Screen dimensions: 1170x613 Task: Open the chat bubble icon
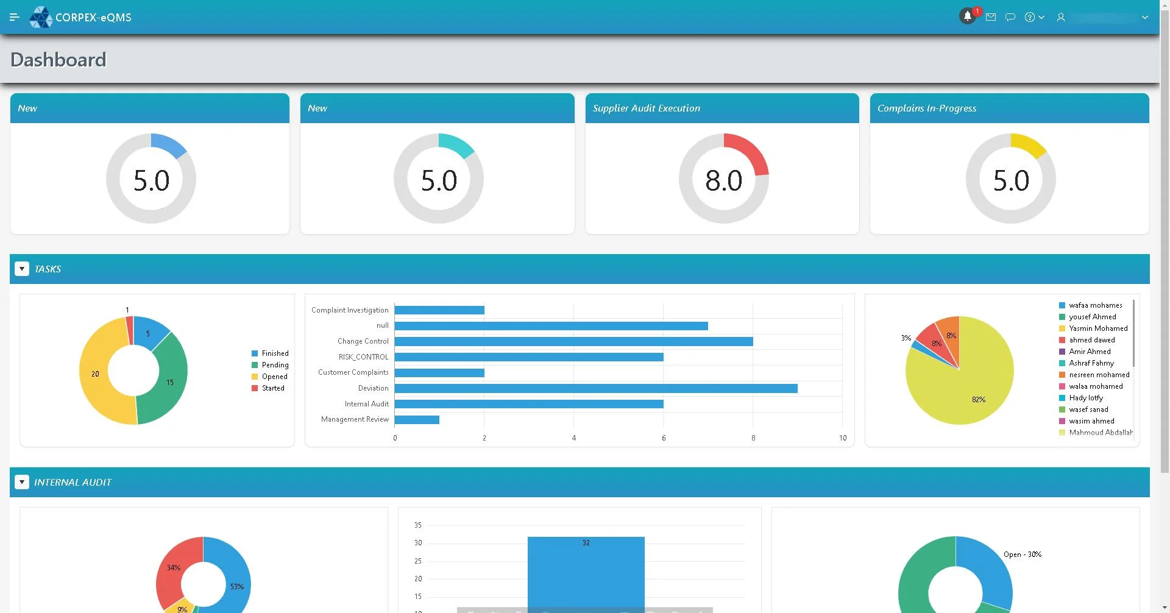click(1010, 16)
